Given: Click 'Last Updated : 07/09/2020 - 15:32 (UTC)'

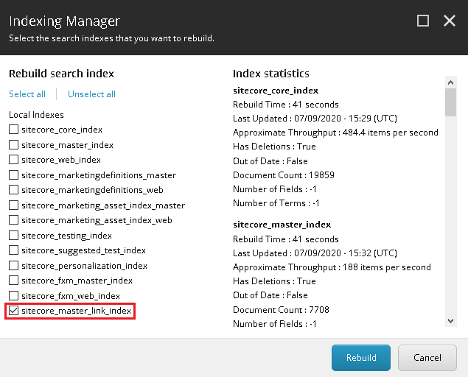Looking at the screenshot, I should click(x=315, y=253).
